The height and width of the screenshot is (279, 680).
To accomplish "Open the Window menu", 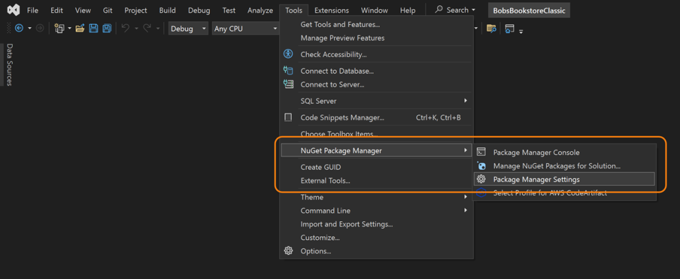I will pyautogui.click(x=375, y=10).
